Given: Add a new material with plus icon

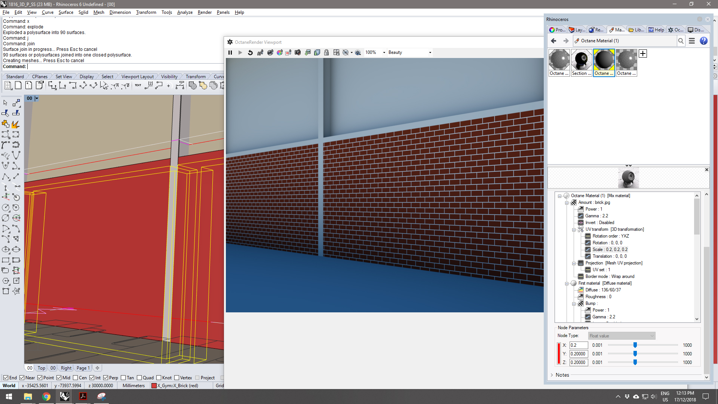Looking at the screenshot, I should 642,53.
